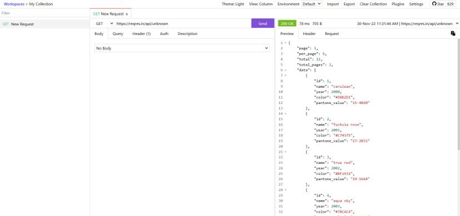Click the Environment label
Image resolution: width=460 pixels, height=216 pixels.
coord(288,4)
